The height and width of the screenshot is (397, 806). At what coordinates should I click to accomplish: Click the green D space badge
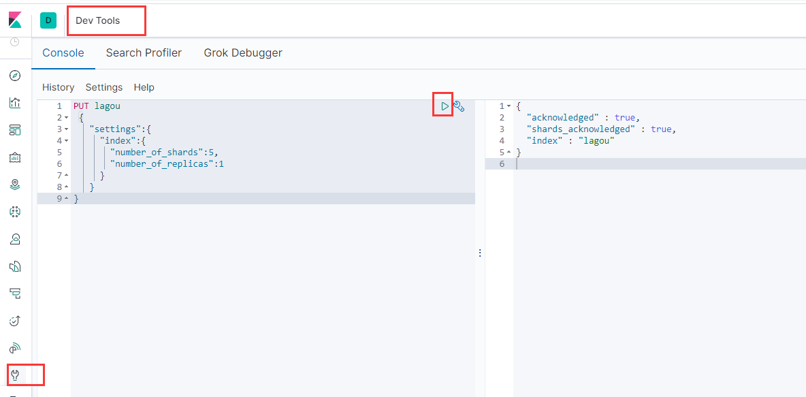tap(48, 20)
